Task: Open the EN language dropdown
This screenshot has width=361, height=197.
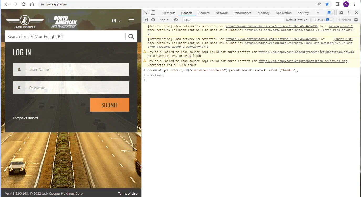Action: pos(116,21)
